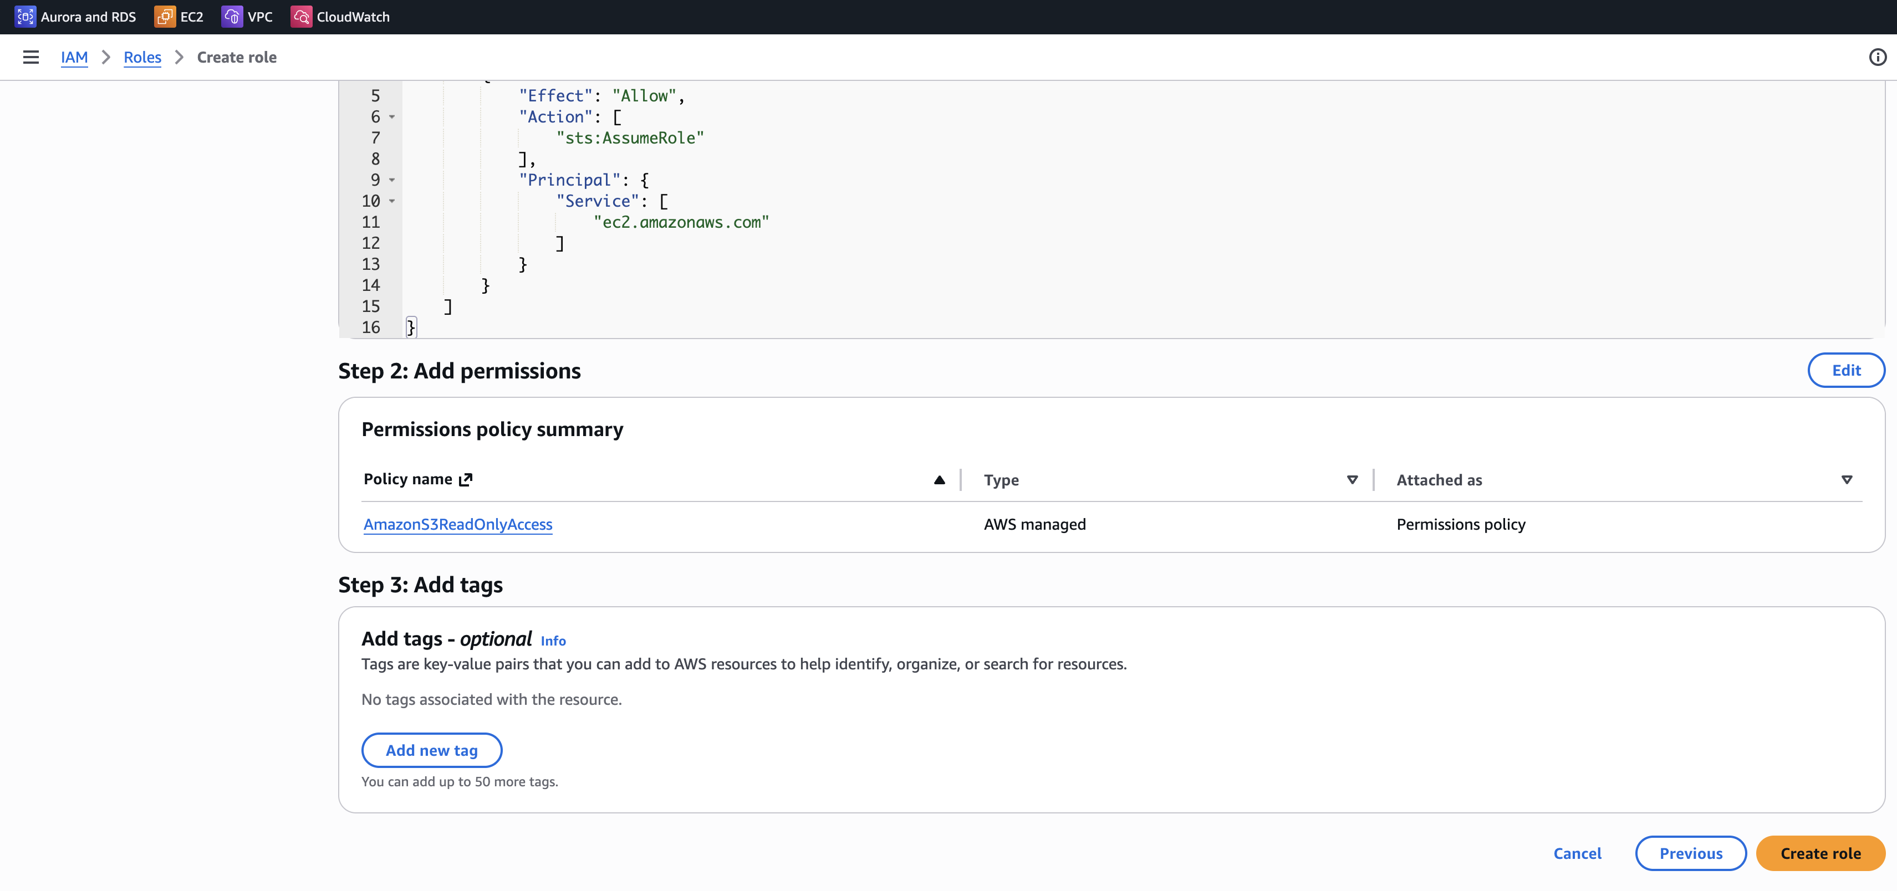The image size is (1897, 891).
Task: Collapse the Principal block on line 9
Action: pos(392,181)
